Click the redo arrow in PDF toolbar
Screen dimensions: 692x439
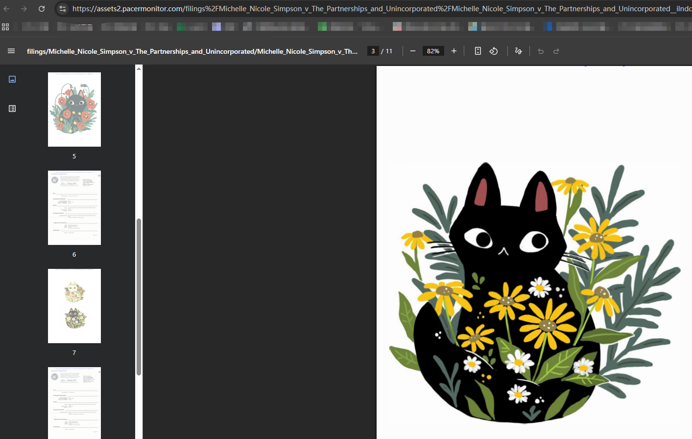[x=556, y=51]
